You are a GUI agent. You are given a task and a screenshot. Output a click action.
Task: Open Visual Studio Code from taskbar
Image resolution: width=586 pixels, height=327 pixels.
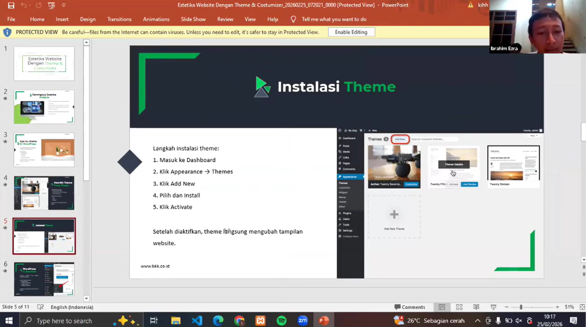pos(197,320)
